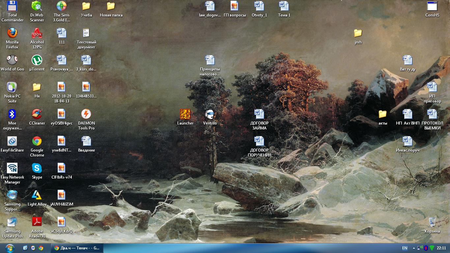Select the Учеба folder
This screenshot has width=450, height=253.
pyautogui.click(x=86, y=9)
